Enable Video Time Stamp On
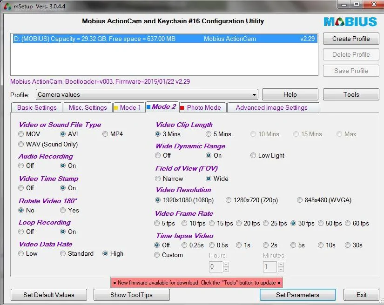 (x=68, y=188)
